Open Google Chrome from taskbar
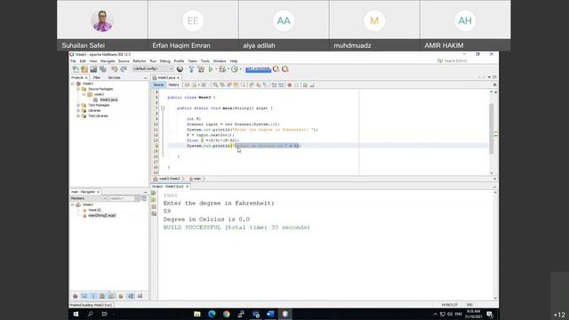This screenshot has height=320, width=569. point(227,314)
